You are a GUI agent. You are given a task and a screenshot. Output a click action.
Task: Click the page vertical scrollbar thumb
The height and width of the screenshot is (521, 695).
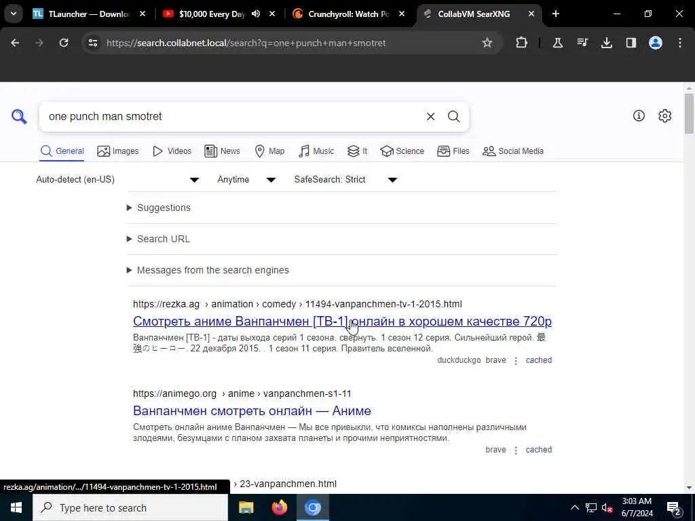pyautogui.click(x=689, y=113)
